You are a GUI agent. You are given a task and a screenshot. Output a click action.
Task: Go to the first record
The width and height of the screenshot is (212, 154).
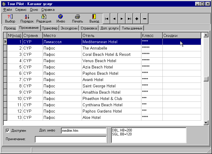coord(107,19)
